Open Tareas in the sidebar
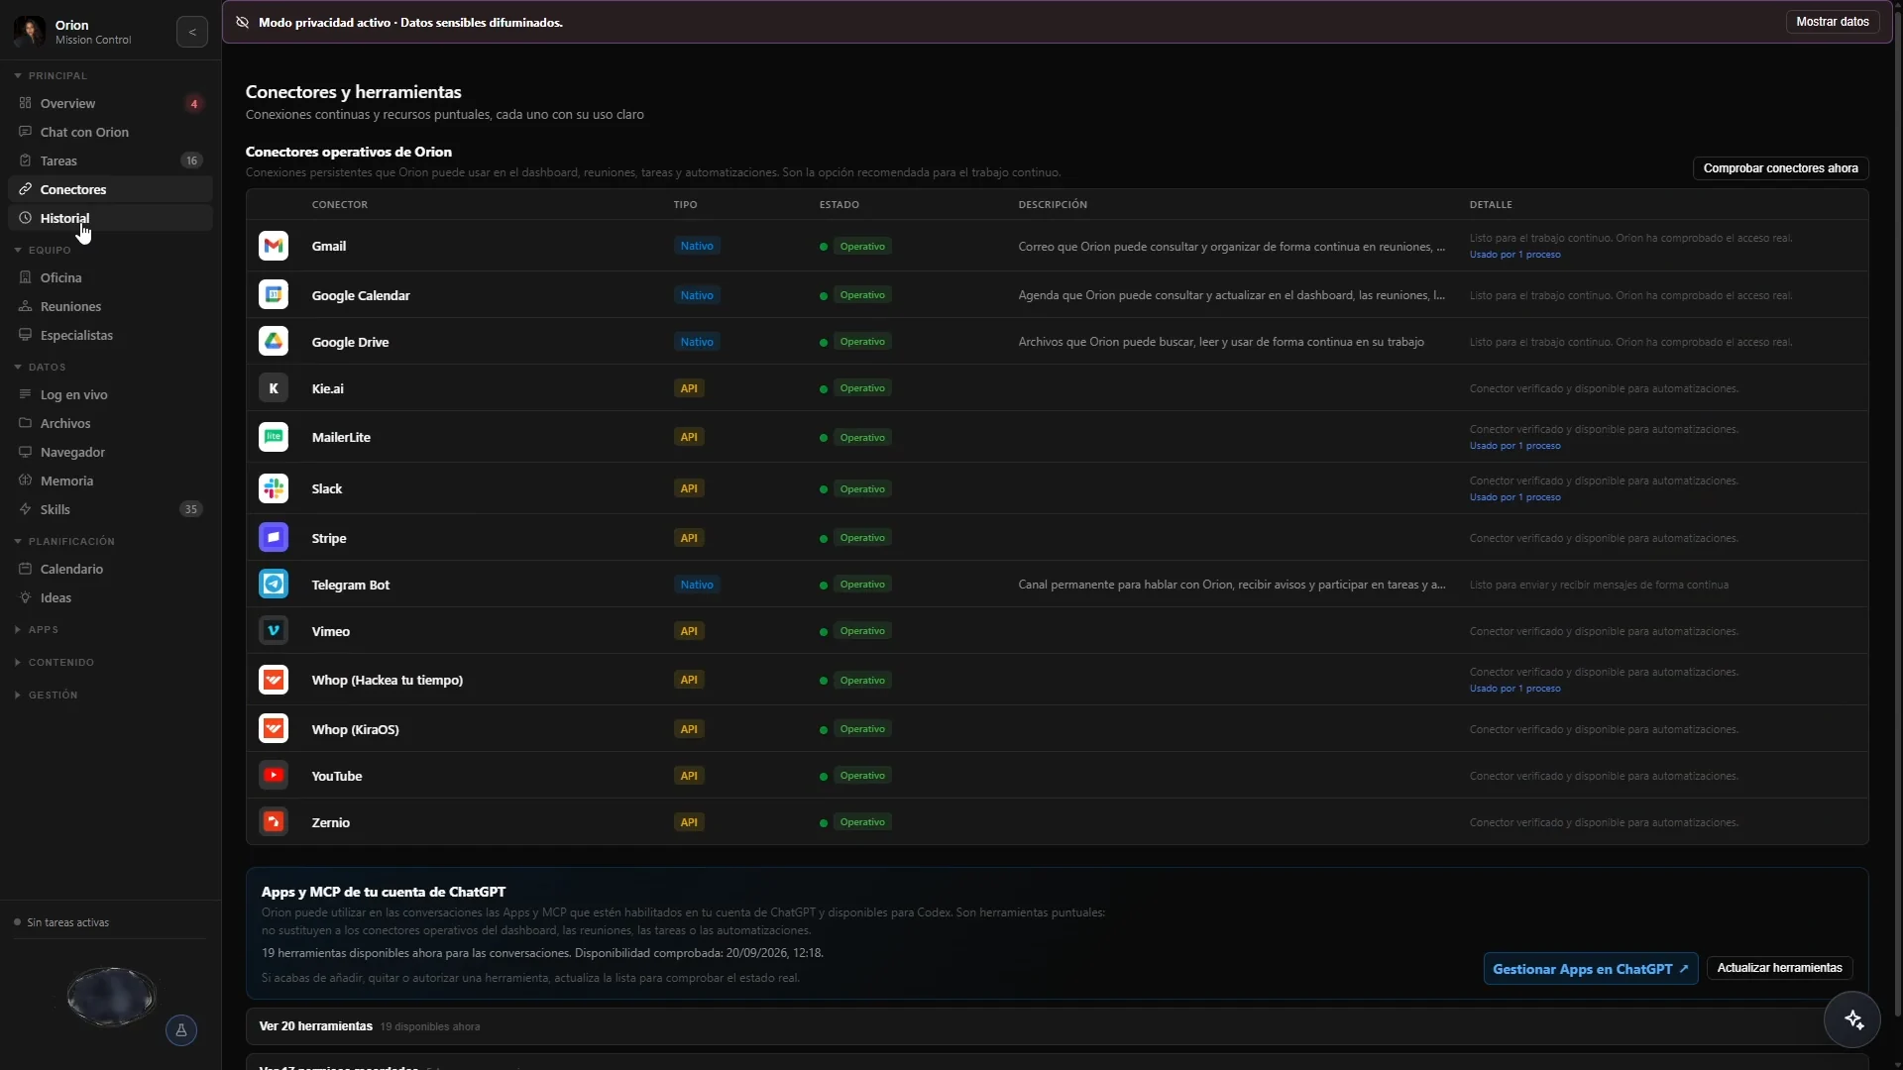 (x=110, y=160)
